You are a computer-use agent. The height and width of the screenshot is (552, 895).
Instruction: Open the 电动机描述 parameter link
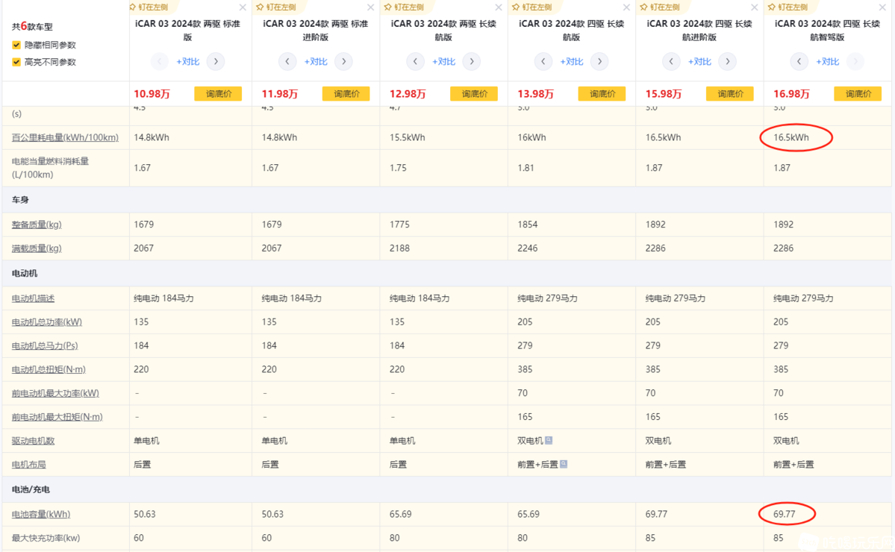point(33,298)
